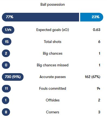Click the 1 offsides badge
This screenshot has height=118, width=107.
tap(6, 100)
